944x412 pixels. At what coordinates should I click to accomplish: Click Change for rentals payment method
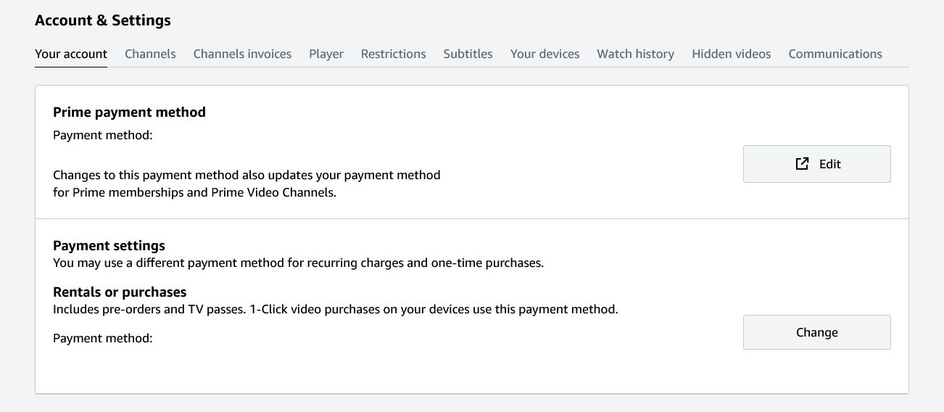(816, 332)
